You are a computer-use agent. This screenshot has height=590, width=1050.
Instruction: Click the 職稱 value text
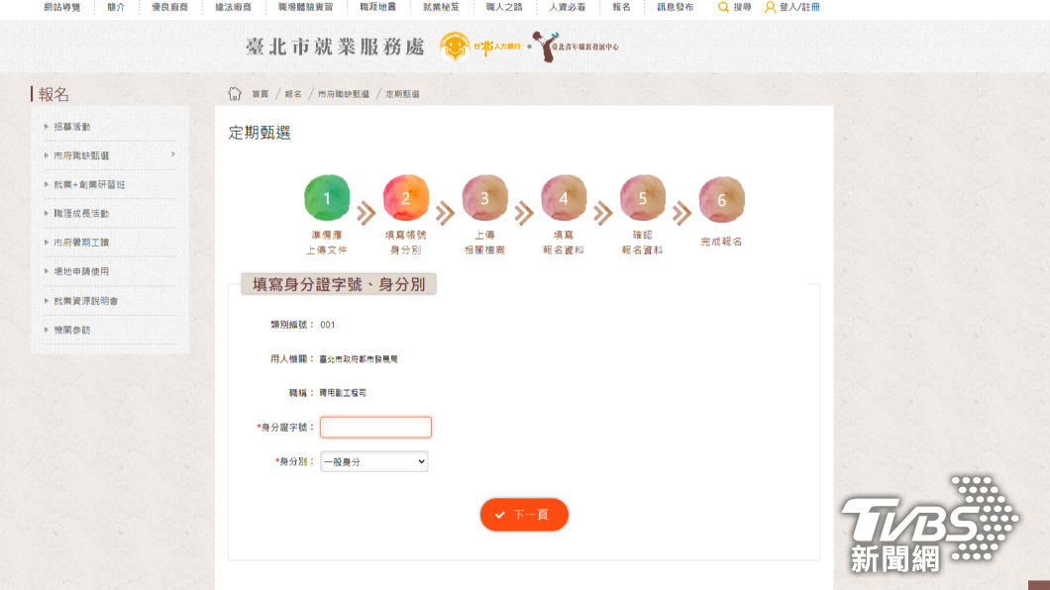coord(343,393)
